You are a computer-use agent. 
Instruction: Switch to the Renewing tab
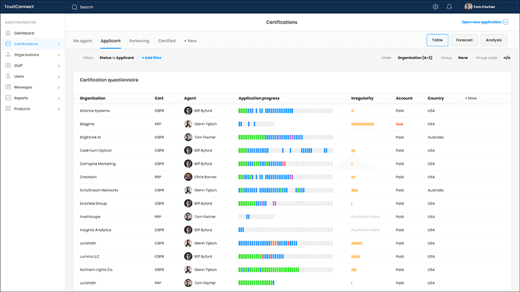(x=139, y=41)
